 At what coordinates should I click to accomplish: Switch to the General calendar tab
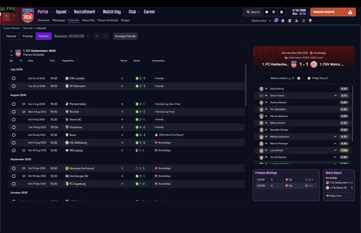click(11, 36)
